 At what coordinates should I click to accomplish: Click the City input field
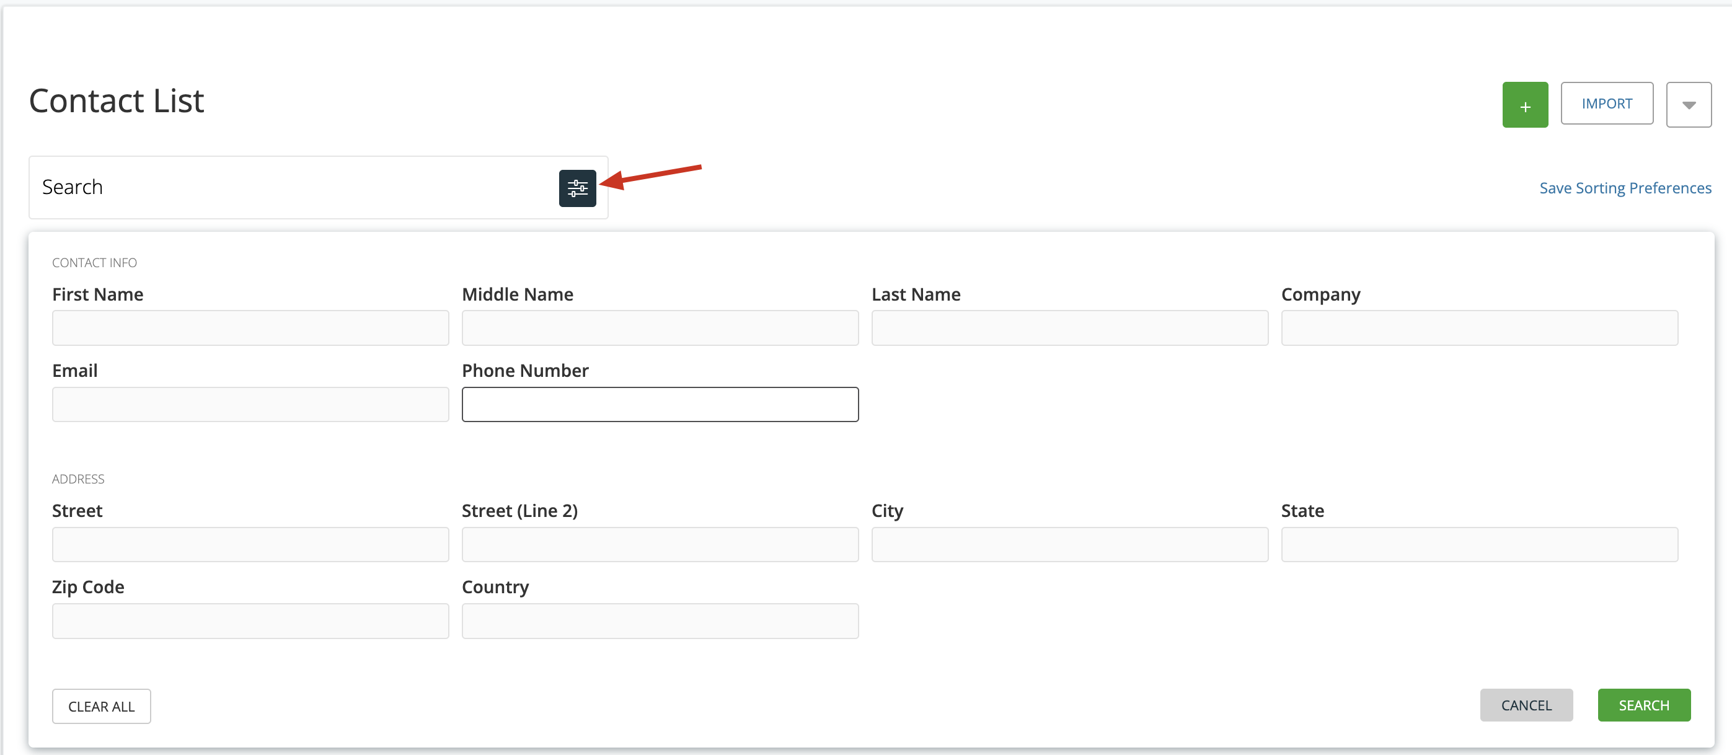[x=1069, y=545]
